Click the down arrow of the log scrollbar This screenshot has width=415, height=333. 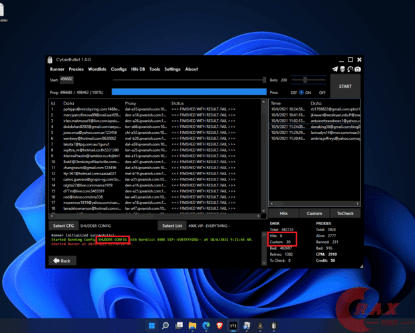click(264, 263)
